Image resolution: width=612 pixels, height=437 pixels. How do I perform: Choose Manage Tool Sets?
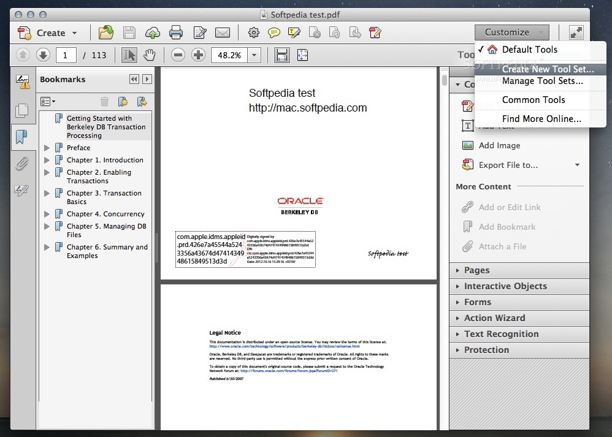tap(540, 81)
